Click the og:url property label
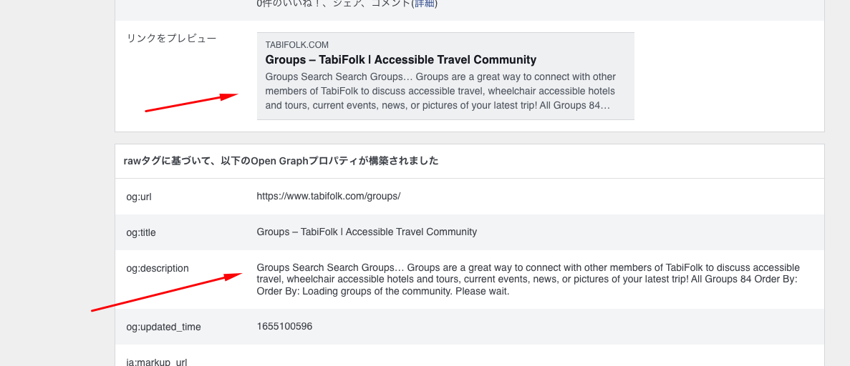 (139, 197)
